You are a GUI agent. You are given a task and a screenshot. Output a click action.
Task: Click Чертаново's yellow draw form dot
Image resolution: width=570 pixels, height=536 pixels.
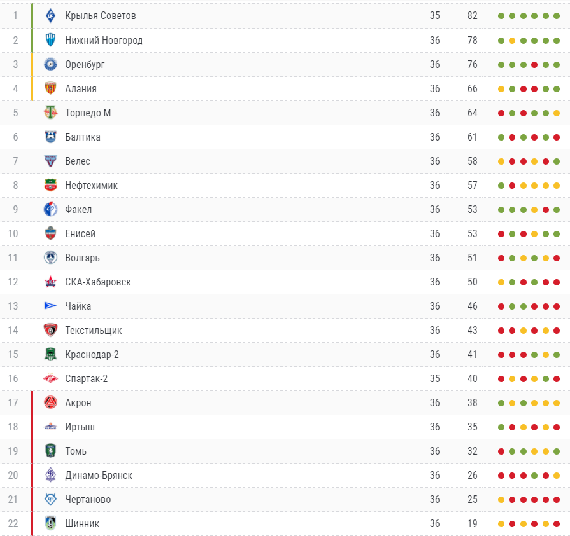point(501,500)
